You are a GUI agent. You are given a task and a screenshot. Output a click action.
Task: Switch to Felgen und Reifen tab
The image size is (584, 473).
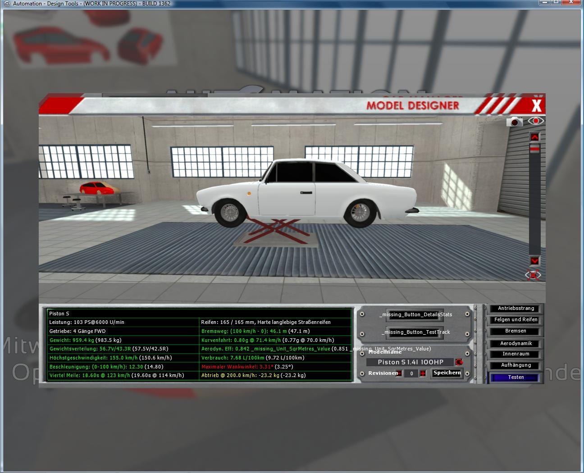[x=516, y=320]
